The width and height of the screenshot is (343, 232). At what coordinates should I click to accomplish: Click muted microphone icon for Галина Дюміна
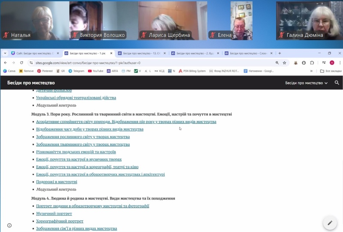click(x=282, y=35)
